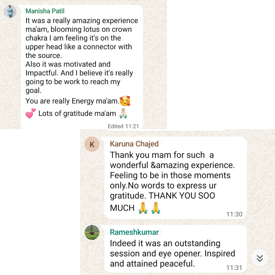Image resolution: width=275 pixels, height=275 pixels.
Task: Click the 11:31 message timestamp
Action: [x=234, y=268]
